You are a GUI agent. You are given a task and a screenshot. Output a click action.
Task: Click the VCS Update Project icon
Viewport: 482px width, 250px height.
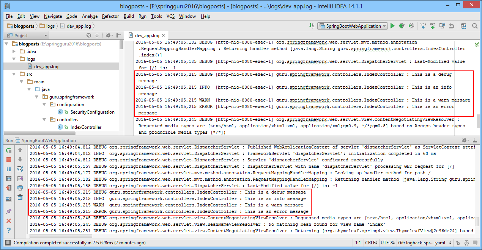(x=423, y=26)
